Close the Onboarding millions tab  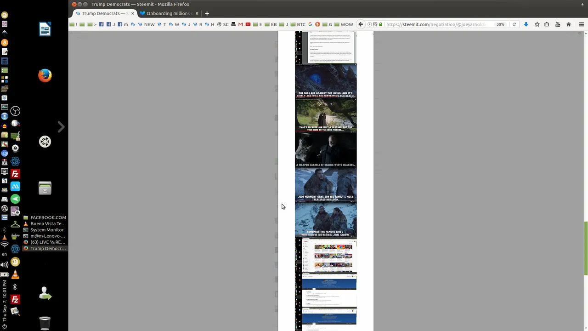(197, 13)
